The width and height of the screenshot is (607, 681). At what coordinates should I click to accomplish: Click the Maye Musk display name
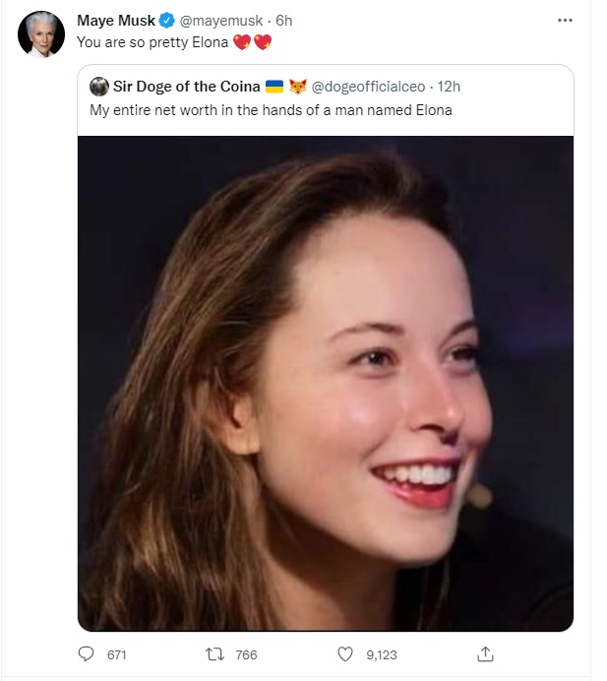point(116,21)
